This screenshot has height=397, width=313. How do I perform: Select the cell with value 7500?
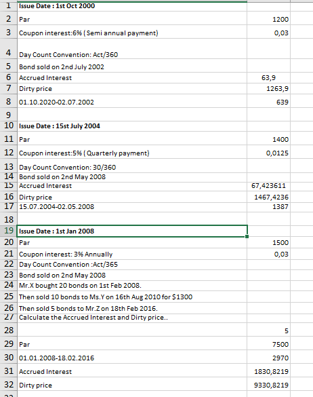(268, 343)
